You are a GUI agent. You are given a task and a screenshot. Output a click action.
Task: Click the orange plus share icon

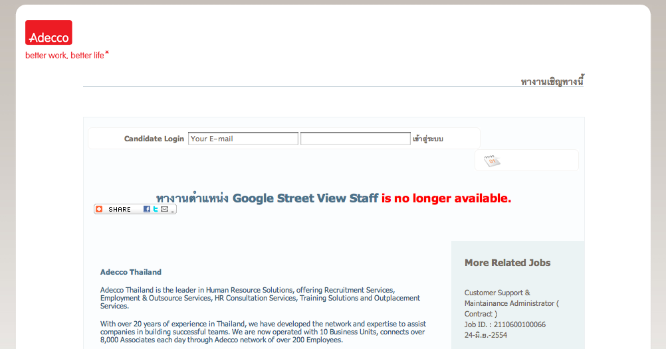(x=99, y=209)
